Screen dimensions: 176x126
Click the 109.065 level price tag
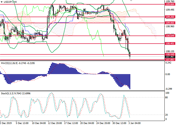(x=170, y=23)
